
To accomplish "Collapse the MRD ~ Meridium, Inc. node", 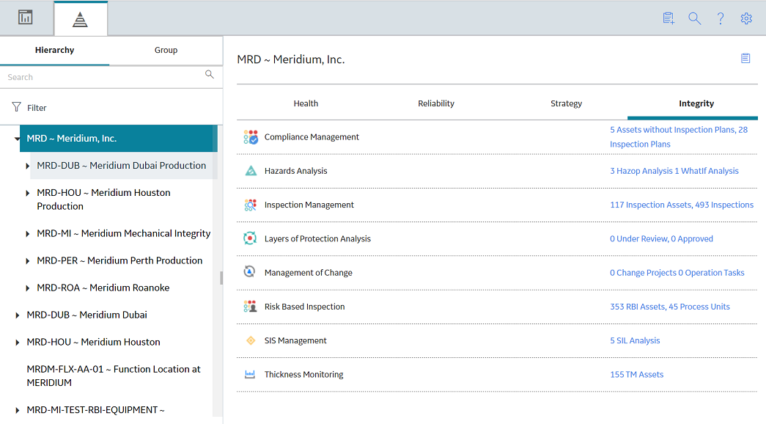I will [x=17, y=139].
